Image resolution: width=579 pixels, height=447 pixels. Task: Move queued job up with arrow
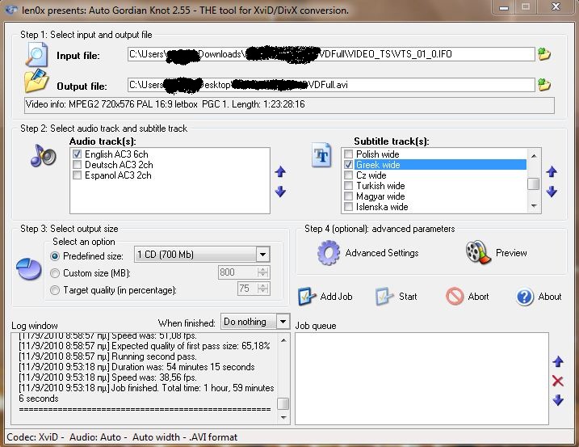558,361
